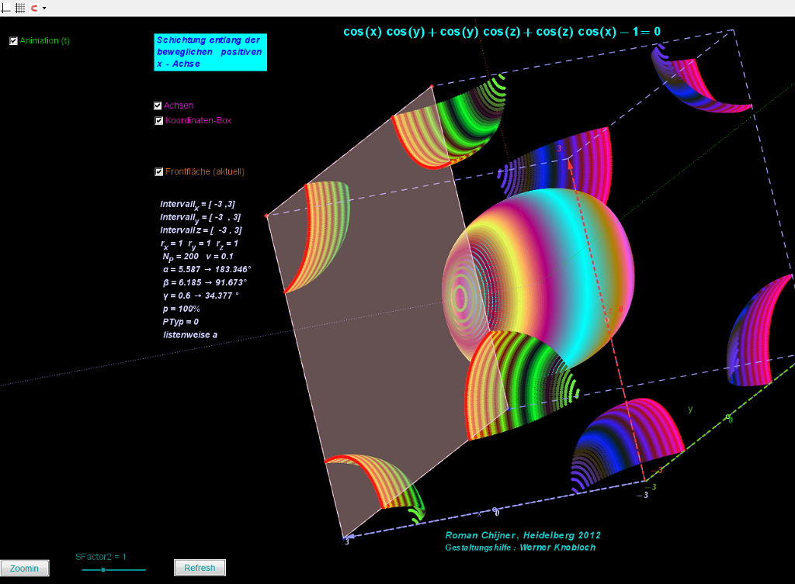Click the SFactor2 = 1 label
Screen dimensions: 795x584
point(100,556)
